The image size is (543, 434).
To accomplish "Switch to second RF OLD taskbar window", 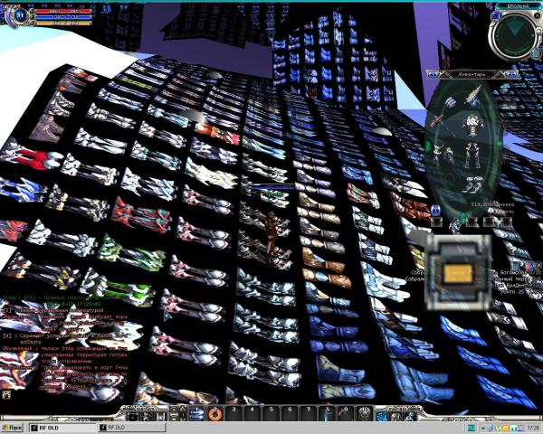I will tap(133, 428).
